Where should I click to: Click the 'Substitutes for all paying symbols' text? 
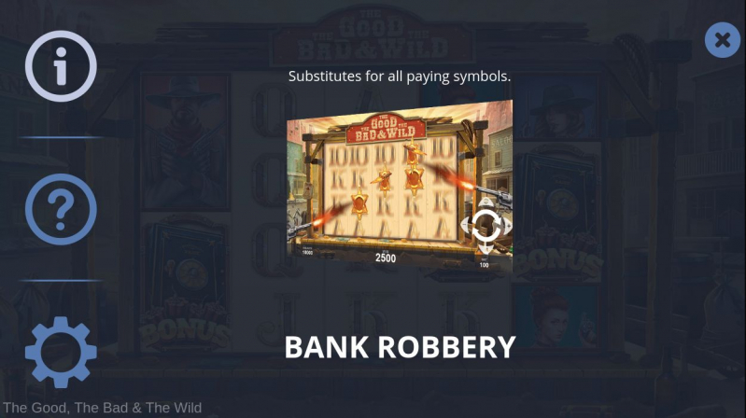click(x=400, y=77)
